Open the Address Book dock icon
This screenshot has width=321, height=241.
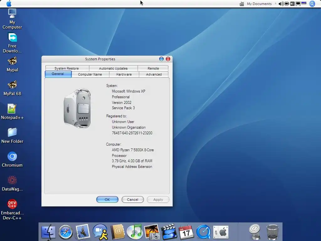(118, 232)
